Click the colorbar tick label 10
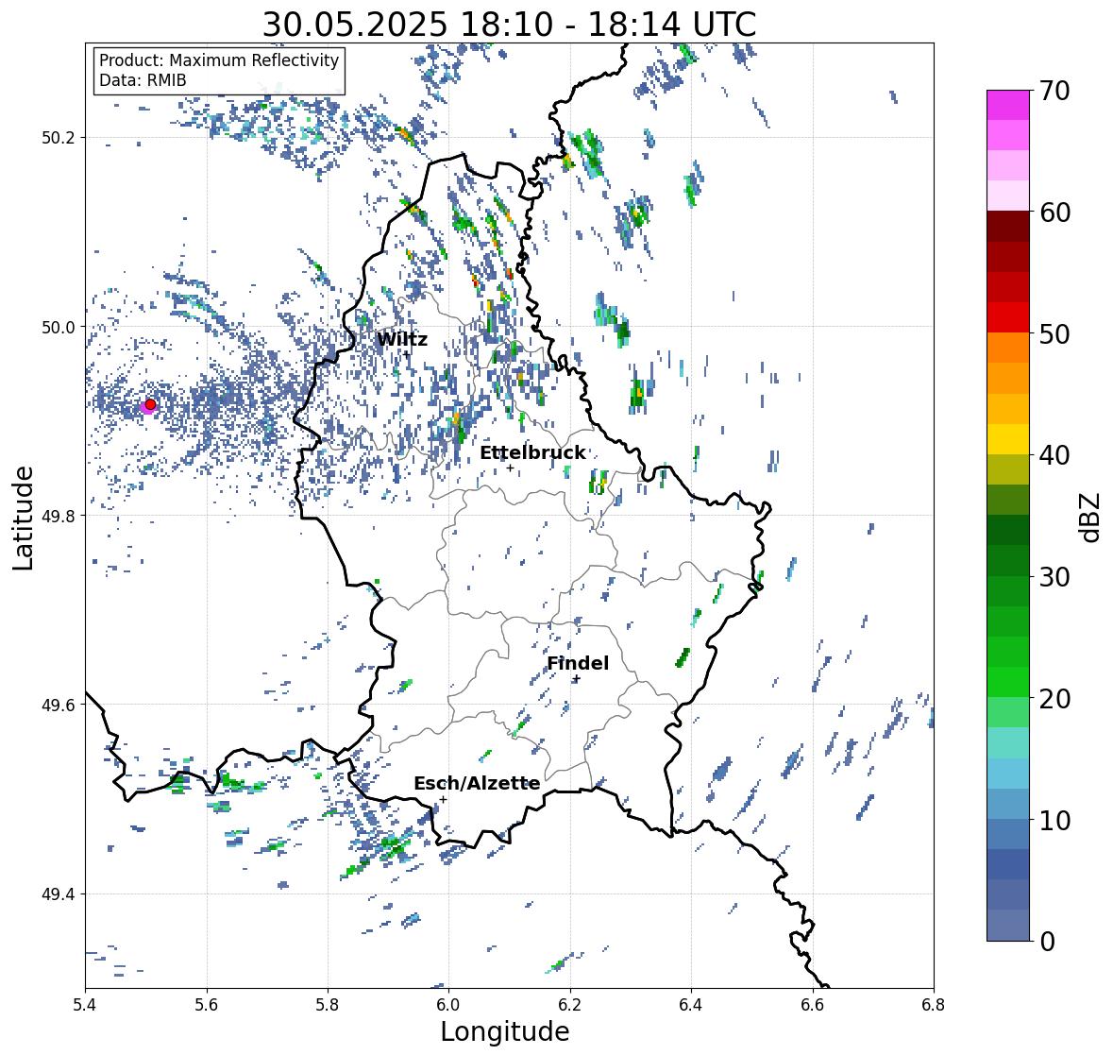 click(x=1054, y=820)
